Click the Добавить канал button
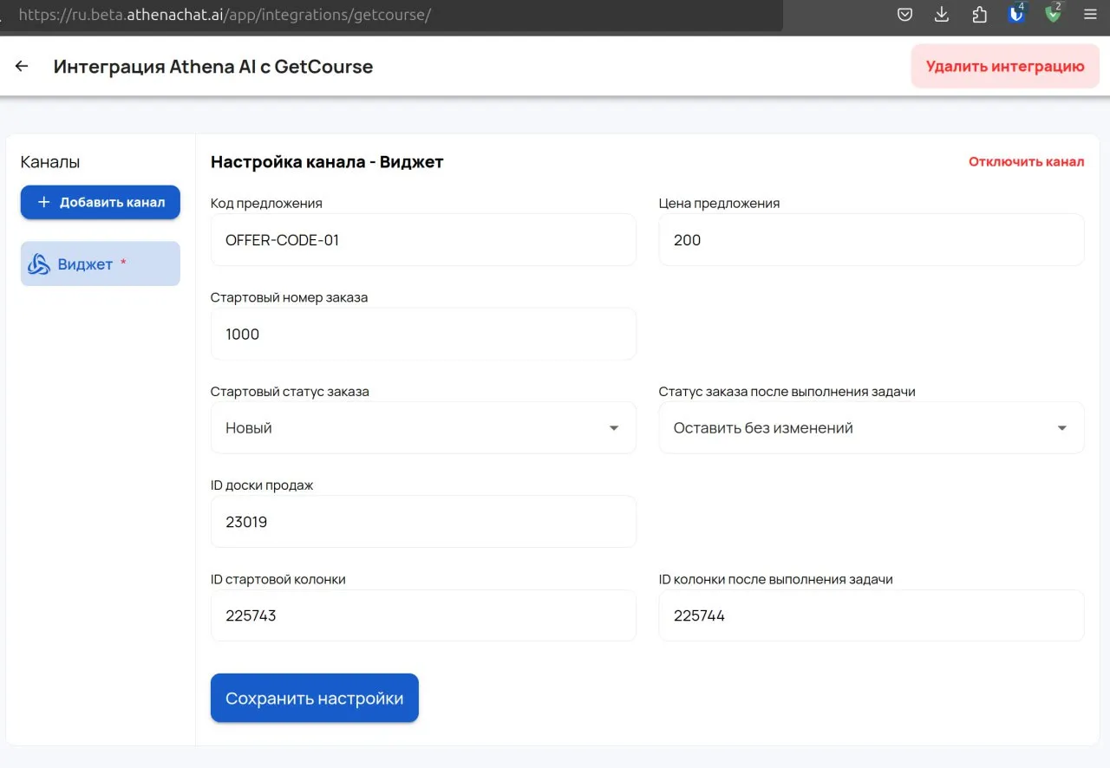Screen dimensions: 1110x768 coord(100,202)
